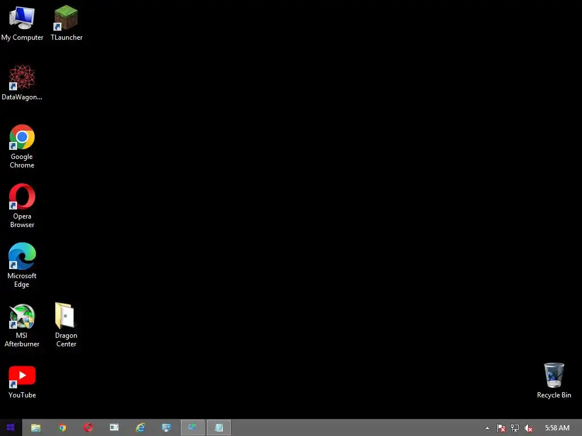Image resolution: width=582 pixels, height=436 pixels.
Task: Open File Explorer from the taskbar
Action: coord(36,428)
